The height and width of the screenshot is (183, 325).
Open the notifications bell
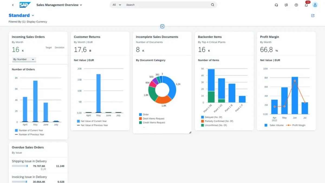point(306,5)
